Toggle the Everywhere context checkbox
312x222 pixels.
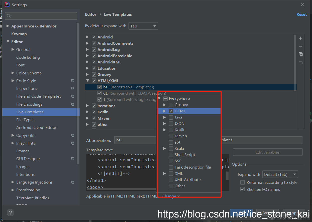tap(165, 99)
